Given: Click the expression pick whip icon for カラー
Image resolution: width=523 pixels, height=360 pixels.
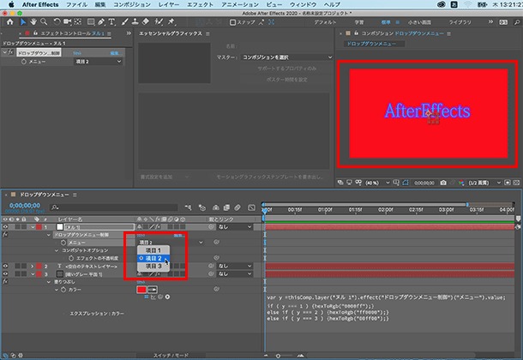Looking at the screenshot, I should 160,297.
